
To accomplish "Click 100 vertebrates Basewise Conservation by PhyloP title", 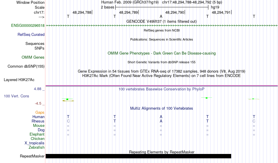I will [162, 89].
